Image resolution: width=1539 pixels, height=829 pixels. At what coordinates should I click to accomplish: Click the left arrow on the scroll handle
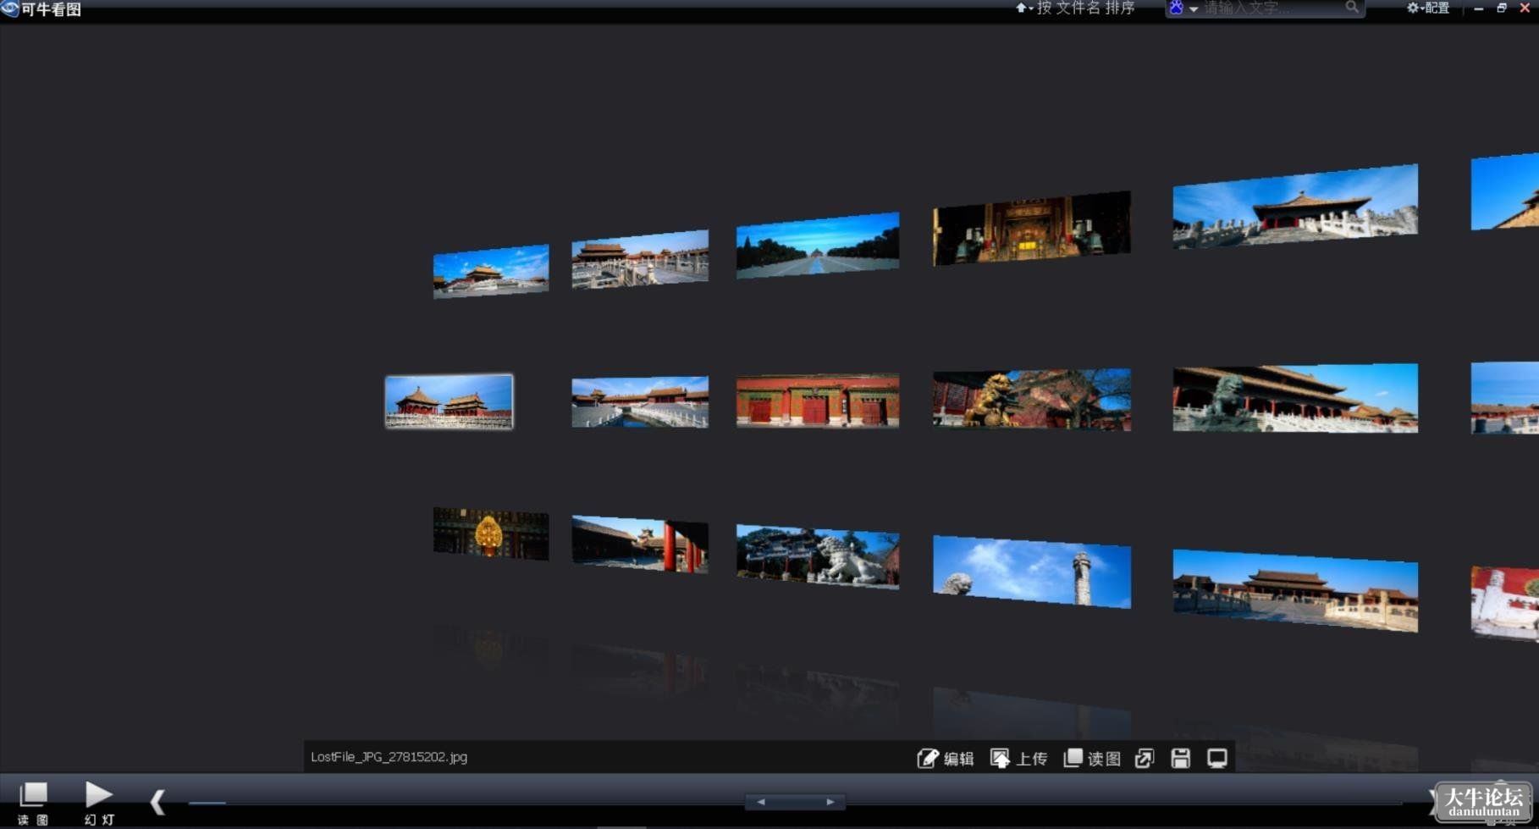761,802
